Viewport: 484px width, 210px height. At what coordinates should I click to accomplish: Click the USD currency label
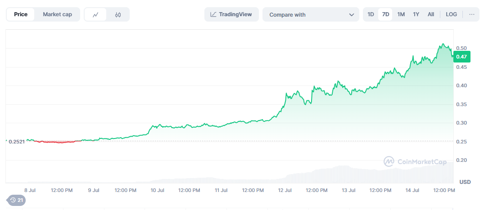(465, 182)
